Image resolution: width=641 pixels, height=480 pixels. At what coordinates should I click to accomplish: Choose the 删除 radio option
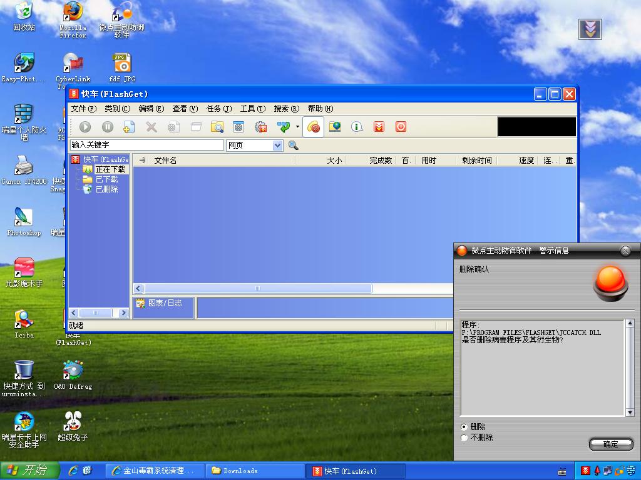[x=464, y=427]
